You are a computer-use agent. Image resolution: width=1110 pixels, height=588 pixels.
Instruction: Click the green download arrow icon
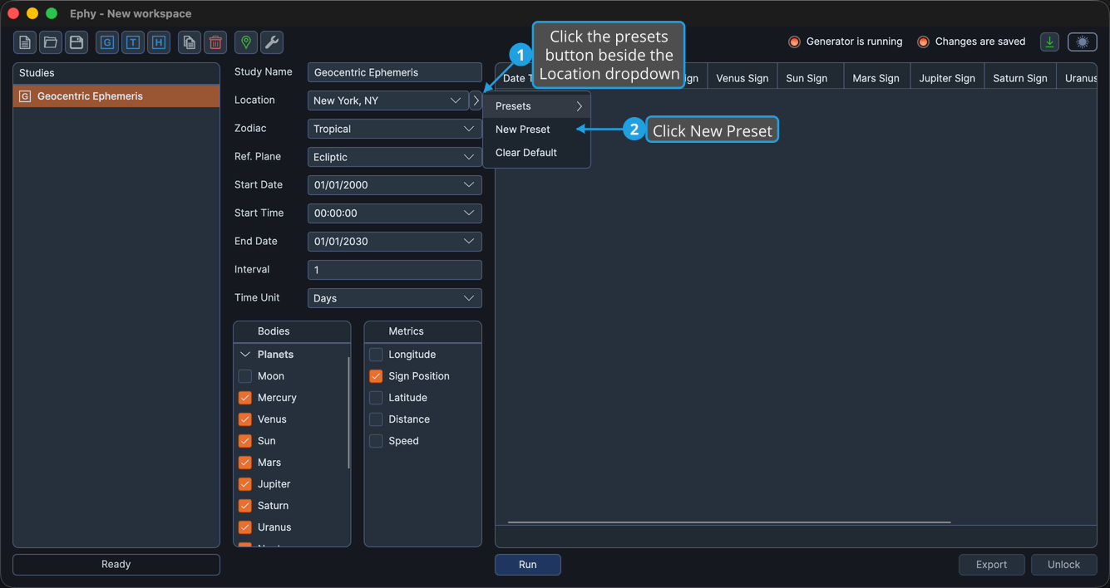[x=1050, y=42]
